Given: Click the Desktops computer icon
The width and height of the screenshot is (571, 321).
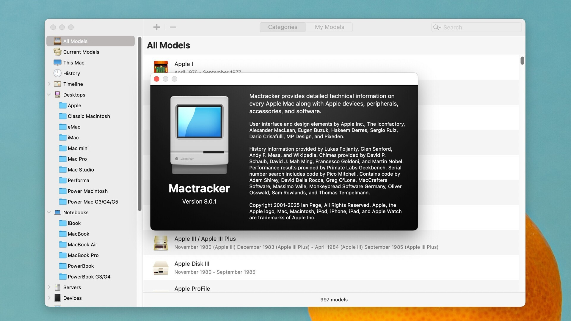Looking at the screenshot, I should tap(57, 95).
